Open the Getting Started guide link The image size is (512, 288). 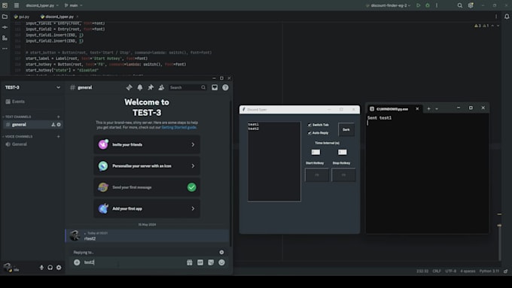(179, 128)
